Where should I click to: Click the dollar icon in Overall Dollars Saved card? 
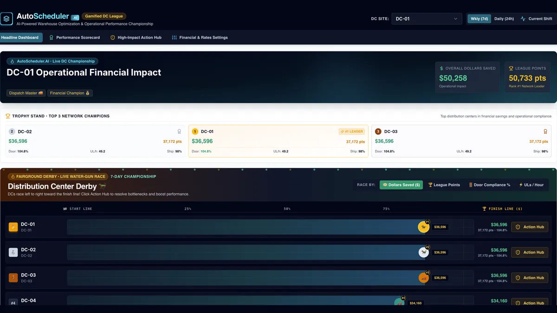[441, 68]
